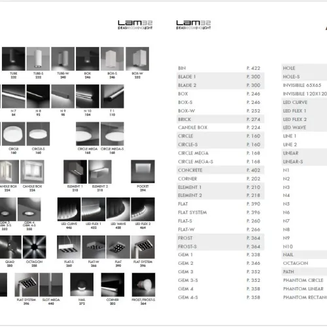327x327 pixels.
Task: Open the CIRCLE MEGA thumbnail
Action: click(x=88, y=134)
